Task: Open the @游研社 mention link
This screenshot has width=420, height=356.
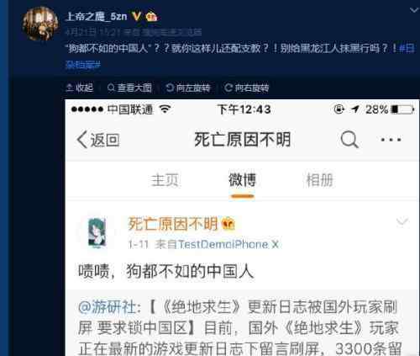Action: (x=107, y=306)
